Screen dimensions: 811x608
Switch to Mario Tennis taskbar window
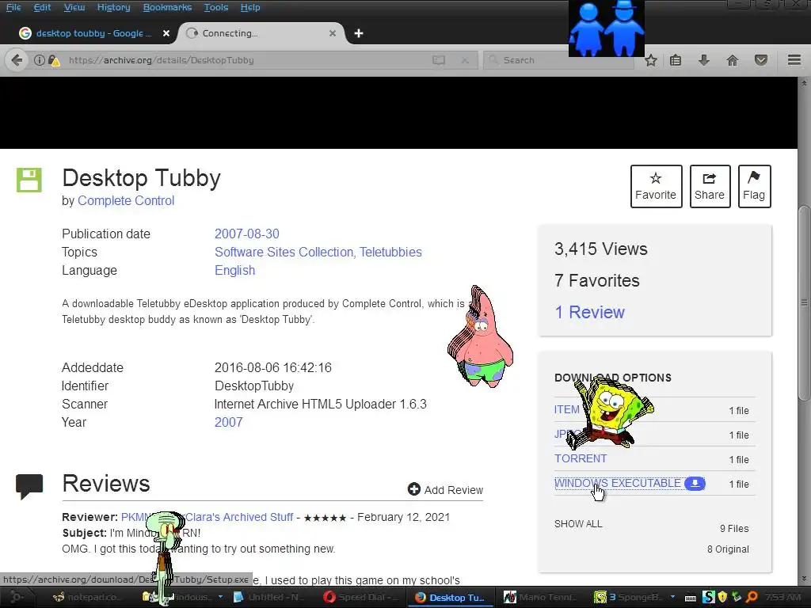540,597
